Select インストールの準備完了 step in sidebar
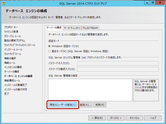This screenshot has height=124, width=166. [16, 85]
